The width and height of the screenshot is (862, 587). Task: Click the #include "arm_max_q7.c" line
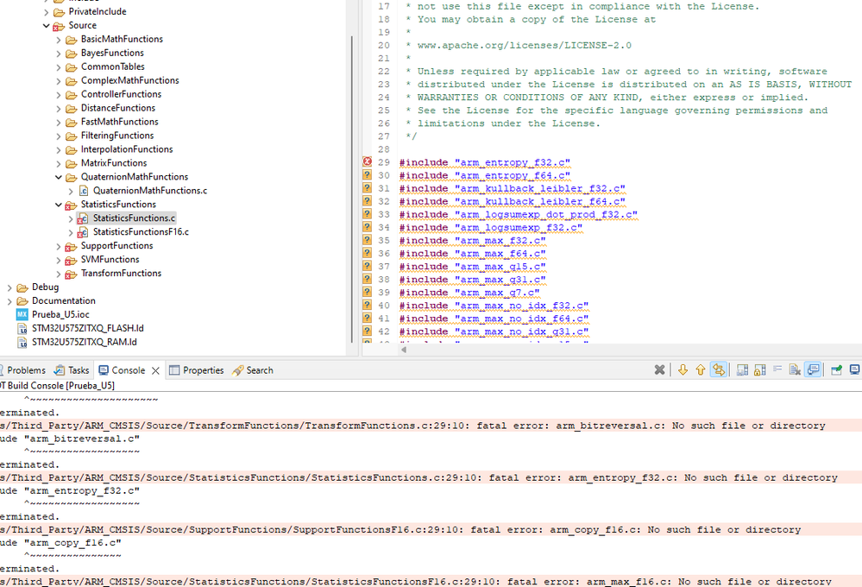tap(469, 293)
